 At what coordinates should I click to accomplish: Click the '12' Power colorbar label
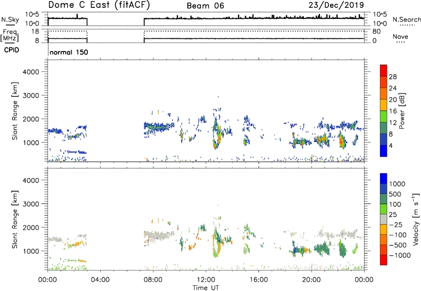393,123
